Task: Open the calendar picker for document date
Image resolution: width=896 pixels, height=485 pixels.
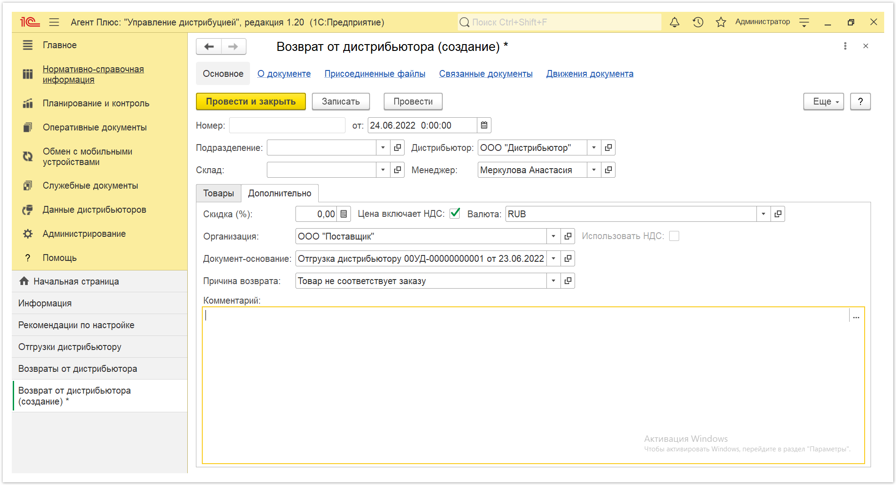Action: 484,125
